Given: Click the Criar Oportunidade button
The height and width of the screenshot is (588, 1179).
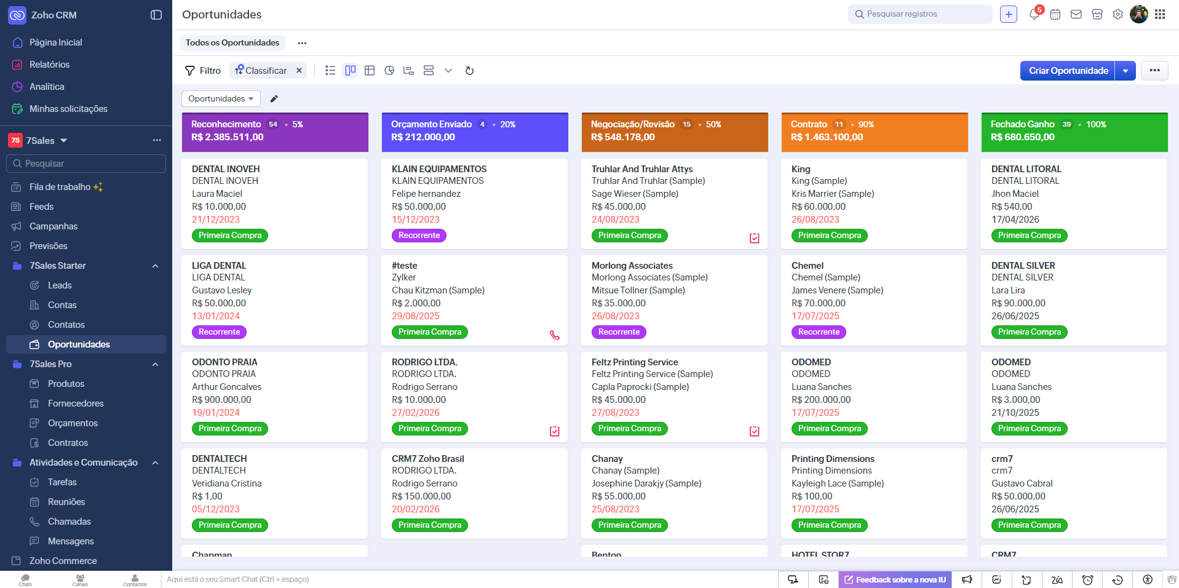Looking at the screenshot, I should pos(1068,71).
